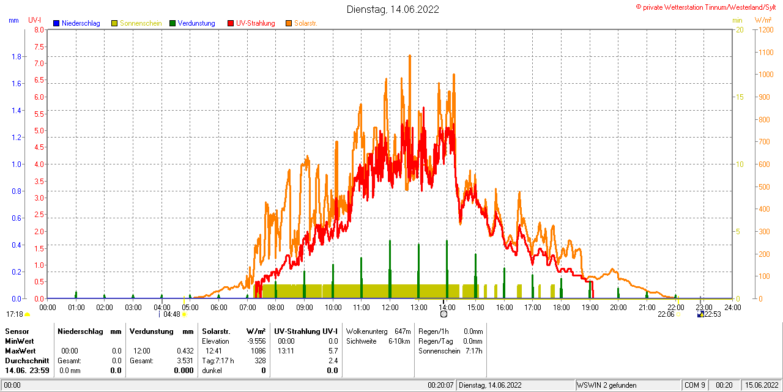Click the 12:00 label on the time axis
Image resolution: width=783 pixels, height=392 pixels.
coord(390,307)
